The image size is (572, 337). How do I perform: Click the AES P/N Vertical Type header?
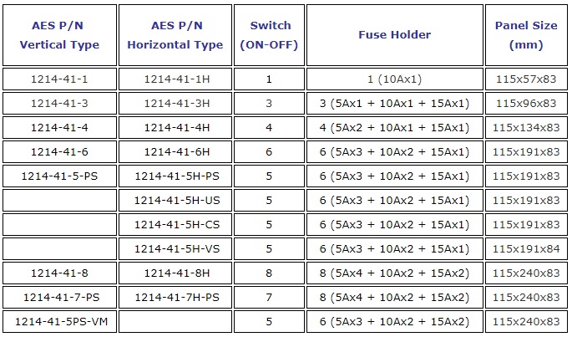(x=59, y=35)
